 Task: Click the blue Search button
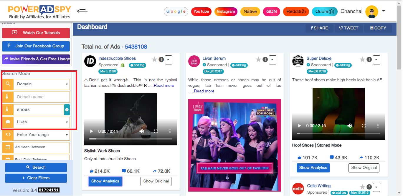pos(36,167)
